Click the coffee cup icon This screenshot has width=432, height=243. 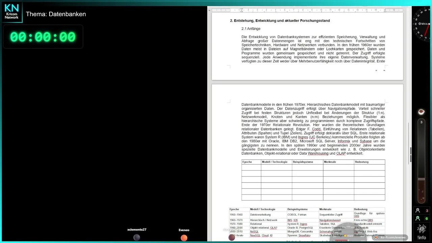(421, 112)
